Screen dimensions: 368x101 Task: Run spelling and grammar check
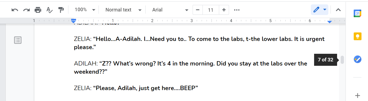pos(49,10)
